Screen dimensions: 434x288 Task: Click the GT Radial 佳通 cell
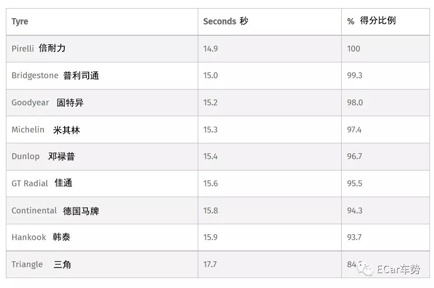click(x=42, y=183)
